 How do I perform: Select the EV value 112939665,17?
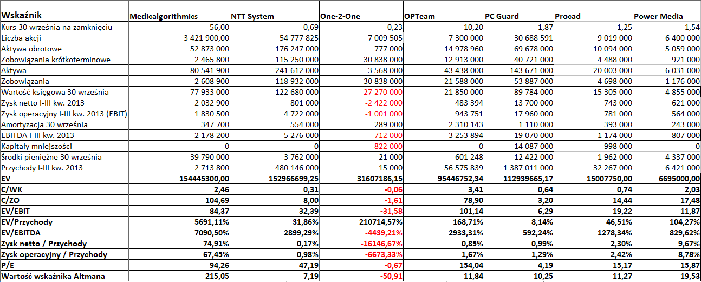coord(519,179)
